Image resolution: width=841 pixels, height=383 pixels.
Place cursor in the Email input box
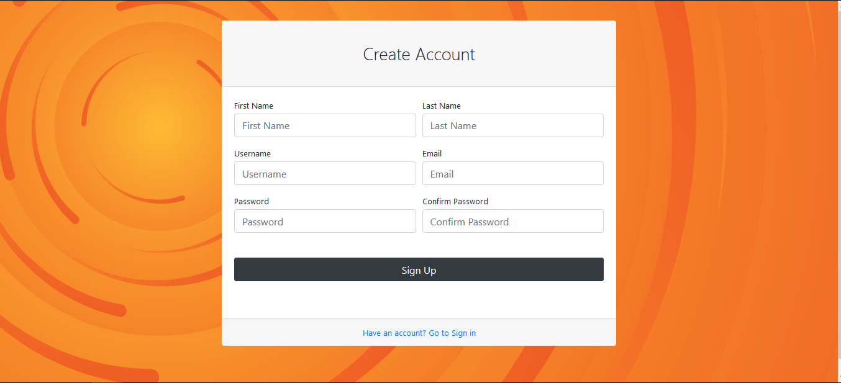tap(512, 173)
